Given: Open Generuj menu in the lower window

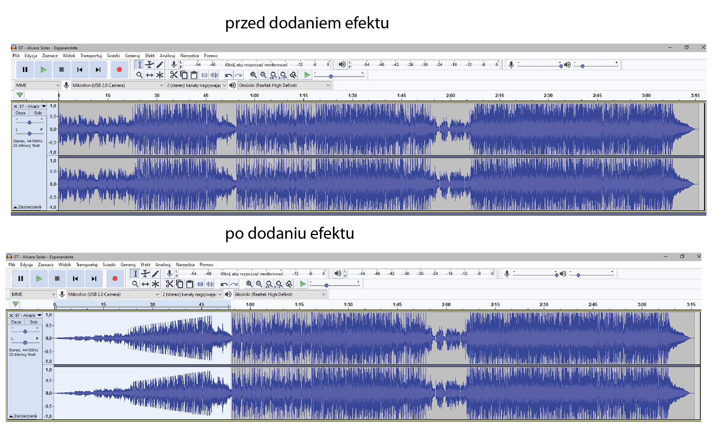Looking at the screenshot, I should click(x=128, y=265).
